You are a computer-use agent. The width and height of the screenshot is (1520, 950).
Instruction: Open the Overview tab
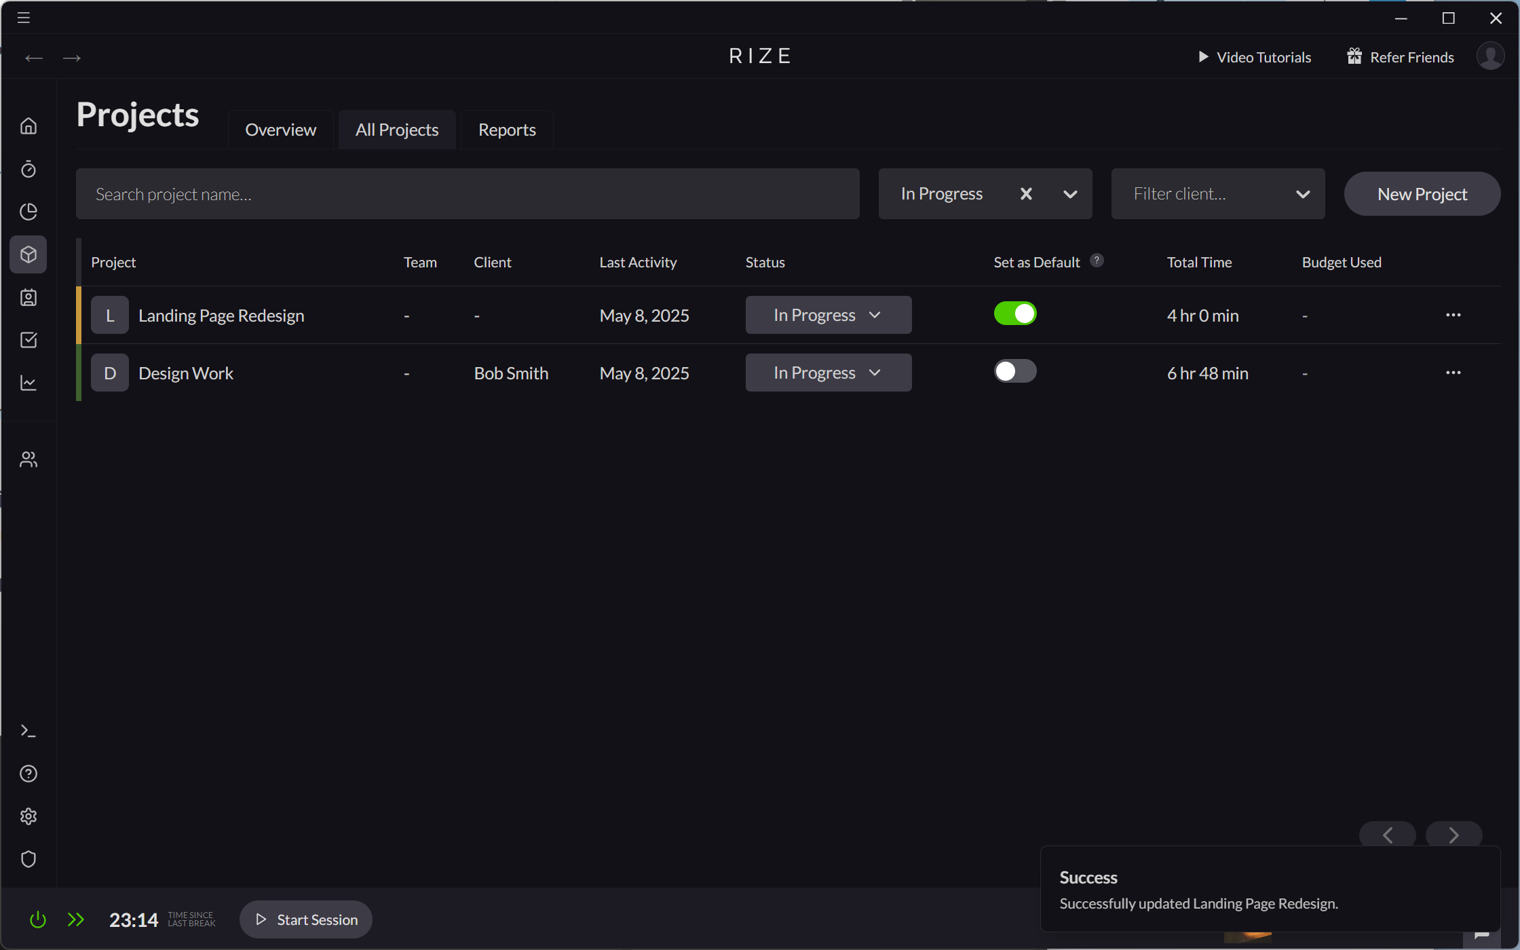point(280,129)
